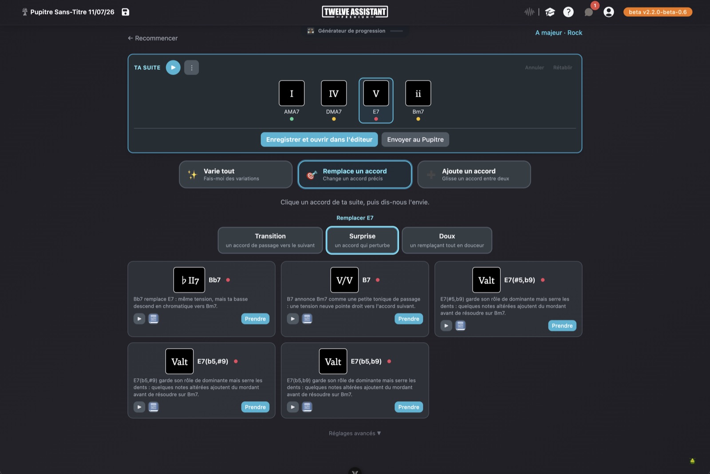Play preview of E7(#5,b9)
This screenshot has height=474, width=710.
446,326
